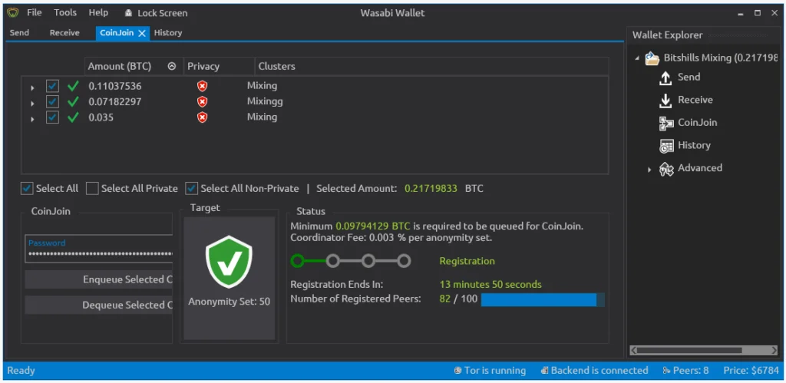
Task: Click the green Registration phase label
Action: pyautogui.click(x=467, y=261)
